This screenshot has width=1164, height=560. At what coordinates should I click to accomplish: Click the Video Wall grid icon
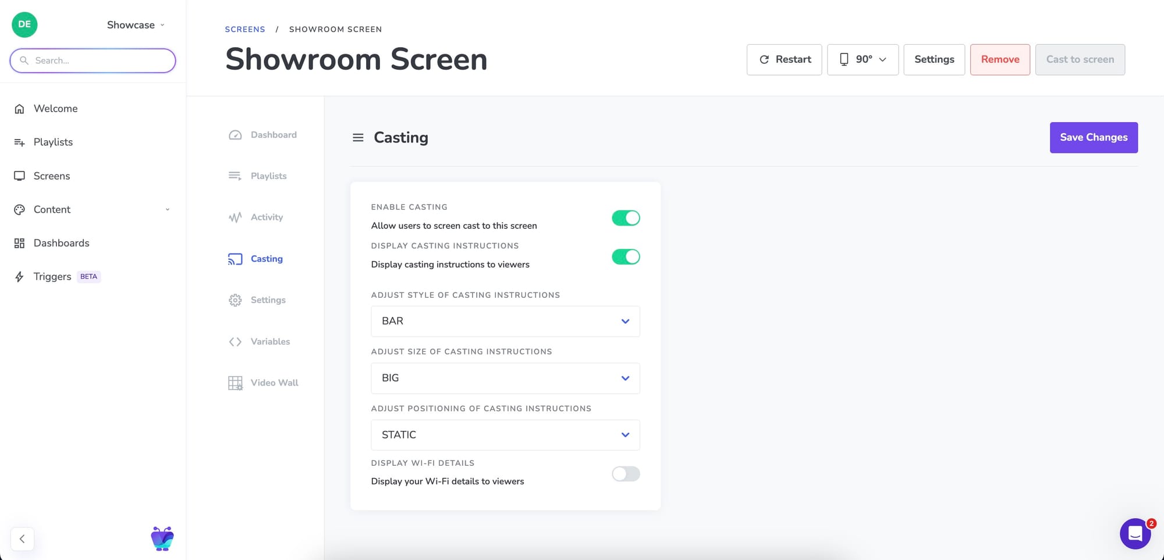[x=235, y=383]
